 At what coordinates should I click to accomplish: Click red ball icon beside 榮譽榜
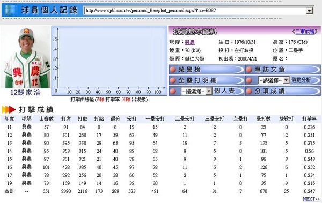pyautogui.click(x=173, y=70)
